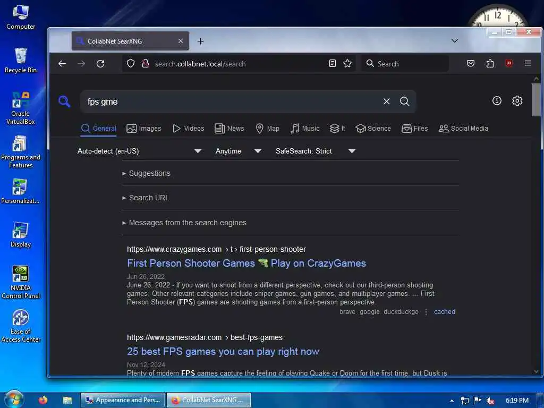Switch to the It category
544x408 pixels.
(337, 129)
